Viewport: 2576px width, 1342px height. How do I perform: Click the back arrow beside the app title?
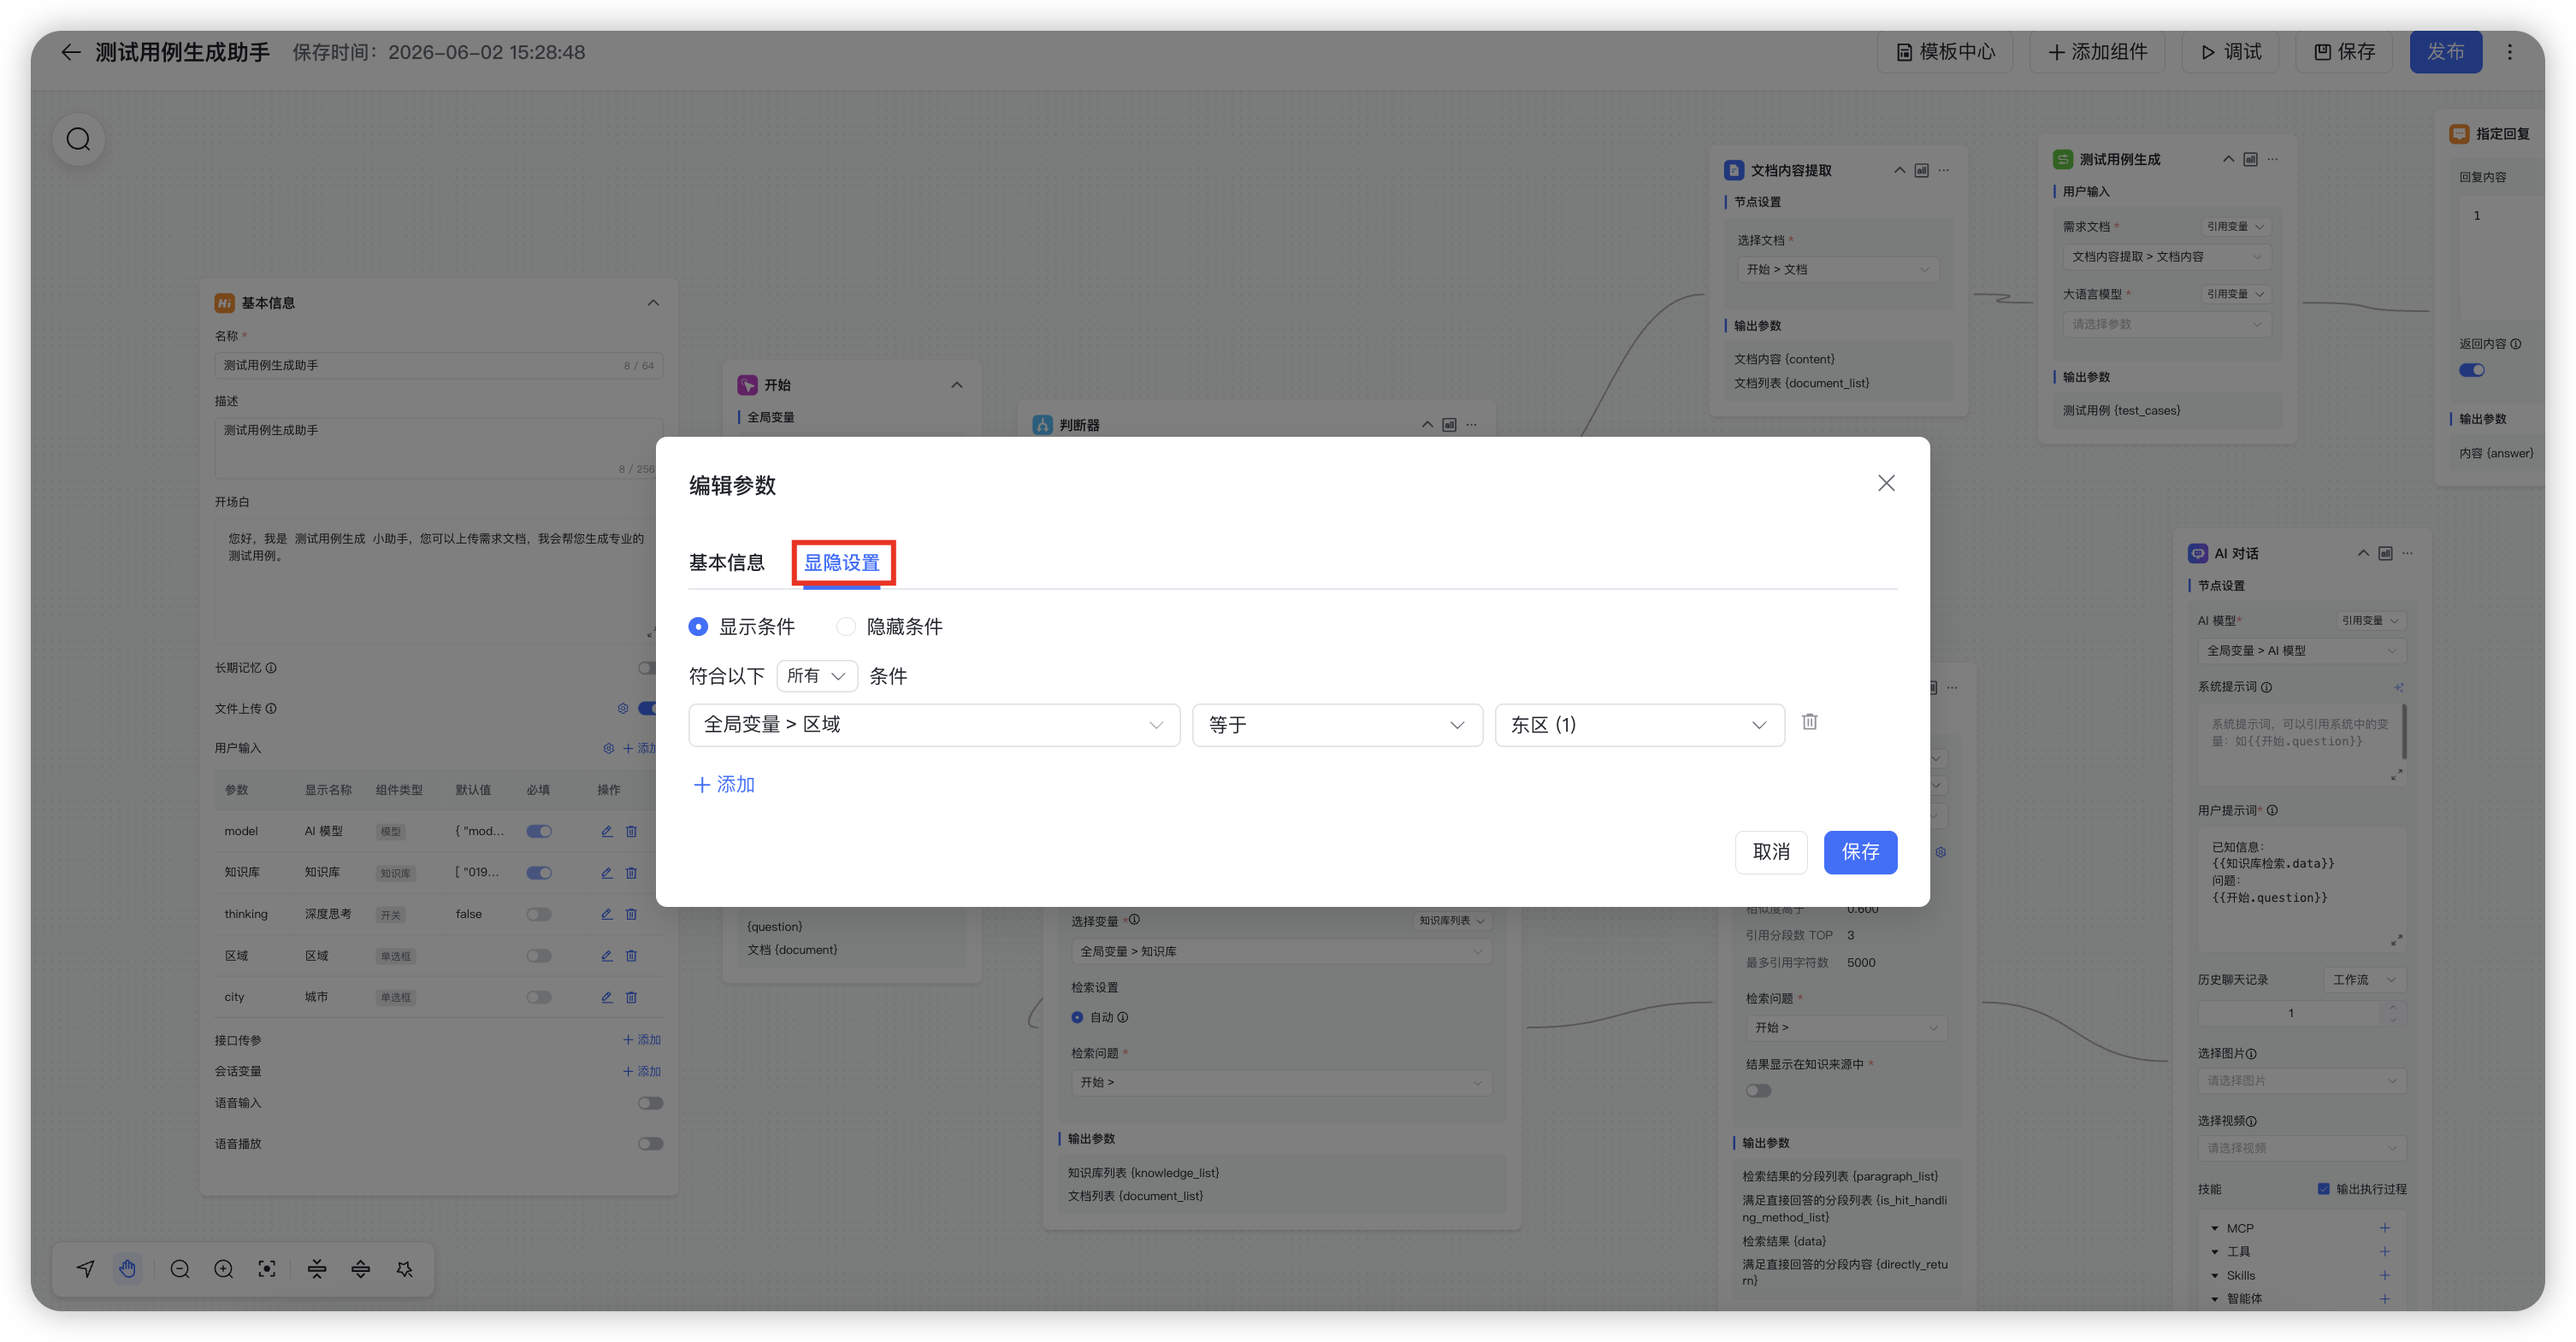tap(70, 52)
